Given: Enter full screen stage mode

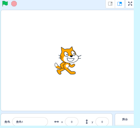Looking at the screenshot, I should tap(130, 4).
